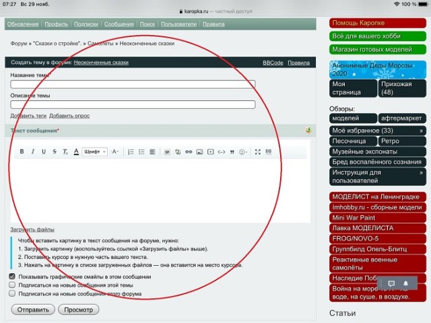Click the "Название темы" input field
The height and width of the screenshot is (323, 431).
[133, 84]
